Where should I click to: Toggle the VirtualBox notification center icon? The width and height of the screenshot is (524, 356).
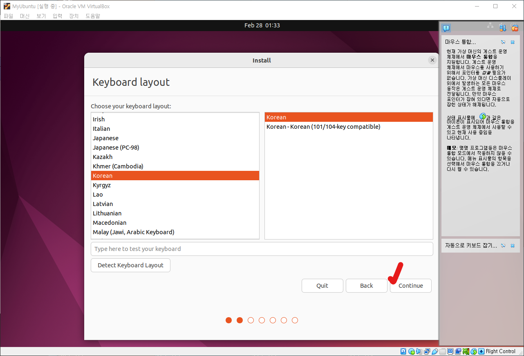(x=446, y=28)
